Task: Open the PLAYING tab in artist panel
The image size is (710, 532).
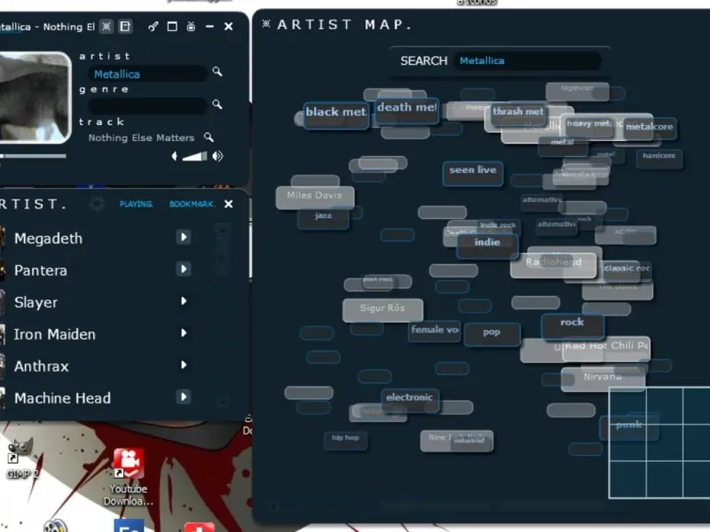Action: pyautogui.click(x=137, y=204)
